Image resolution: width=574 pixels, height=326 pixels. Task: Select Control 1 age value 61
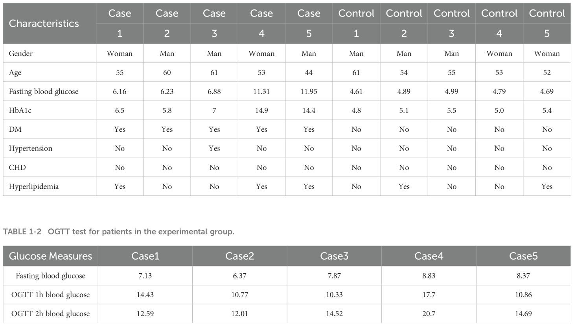[x=356, y=73]
